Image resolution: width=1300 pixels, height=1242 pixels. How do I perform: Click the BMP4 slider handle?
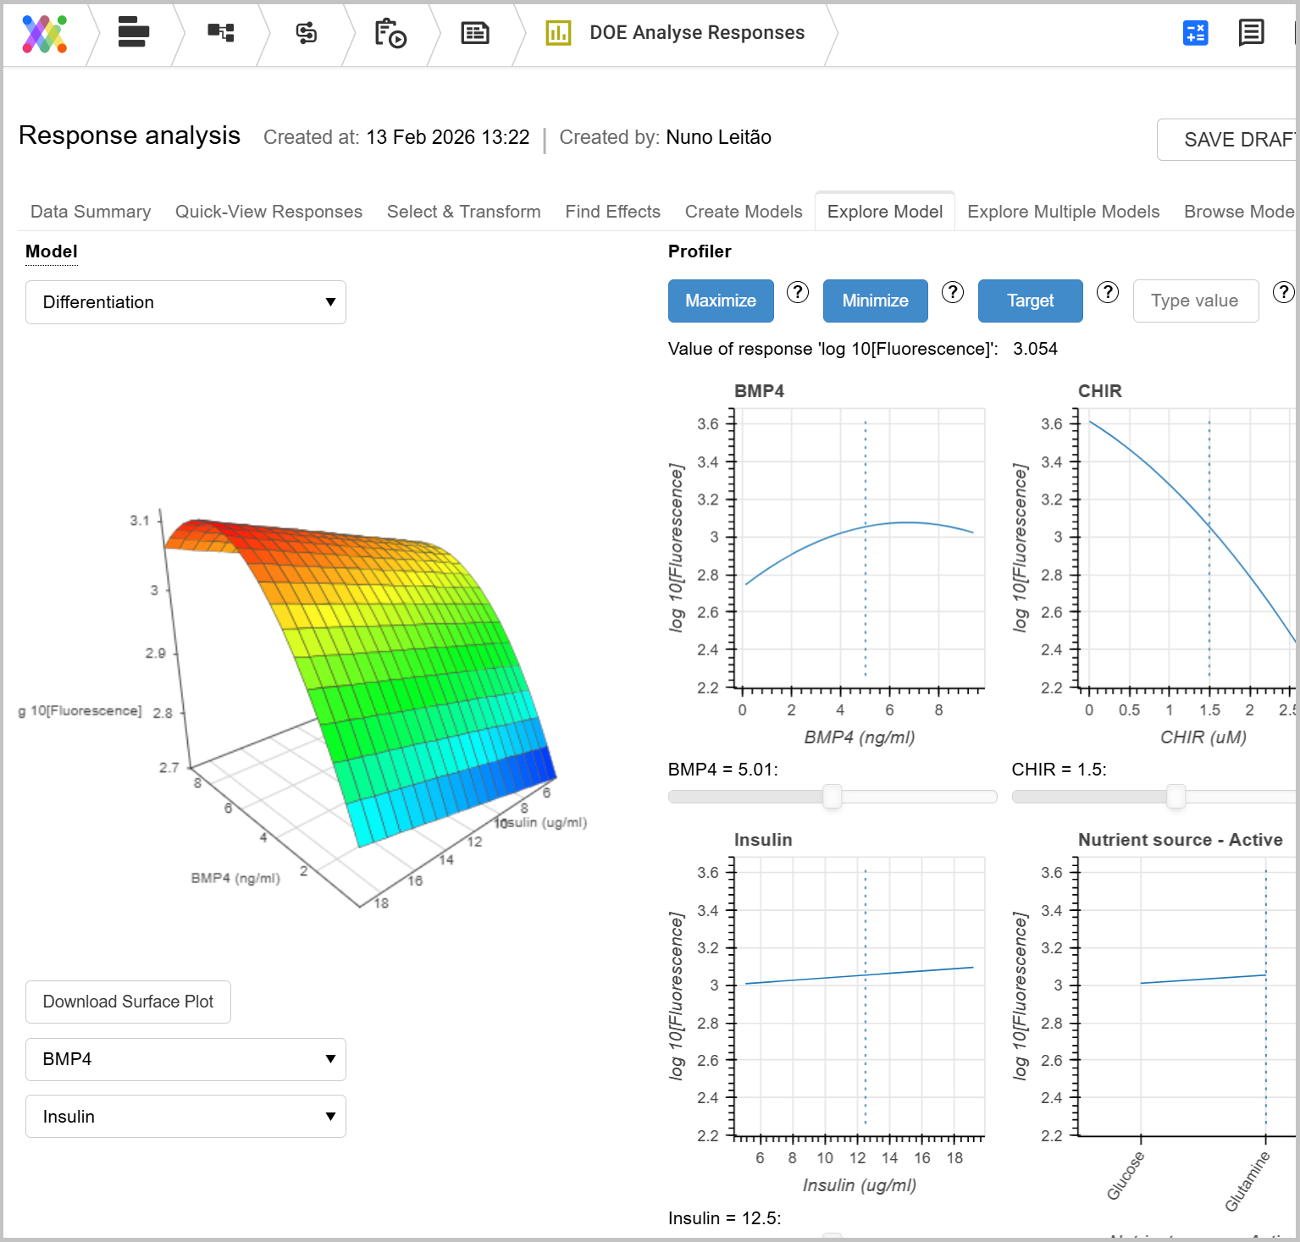[833, 797]
